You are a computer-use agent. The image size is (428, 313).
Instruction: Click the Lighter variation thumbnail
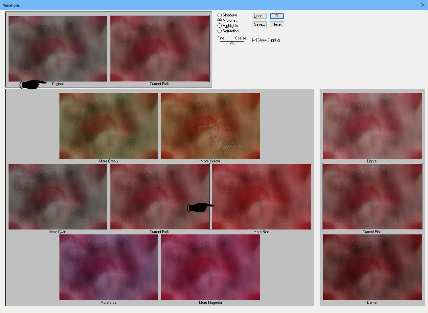372,126
